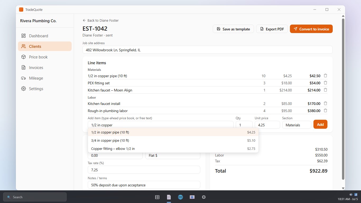Click the Tax rate input field
The width and height of the screenshot is (361, 203).
pos(144,170)
